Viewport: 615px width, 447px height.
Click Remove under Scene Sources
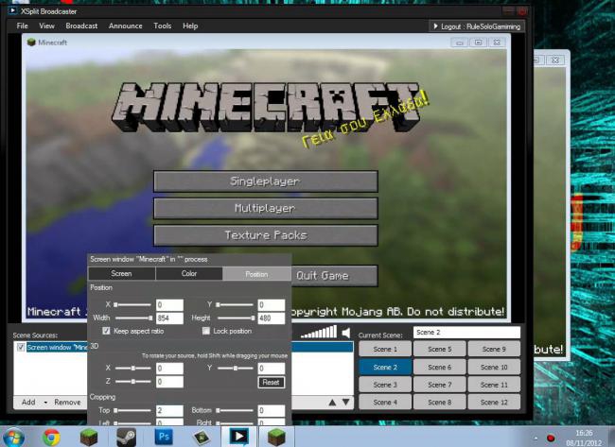[67, 402]
